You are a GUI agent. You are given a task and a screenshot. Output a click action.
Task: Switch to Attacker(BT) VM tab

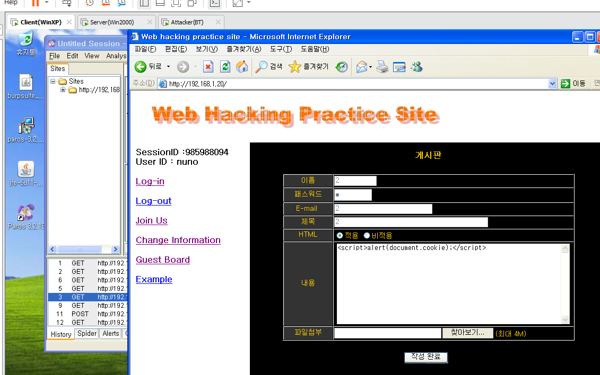pyautogui.click(x=192, y=22)
